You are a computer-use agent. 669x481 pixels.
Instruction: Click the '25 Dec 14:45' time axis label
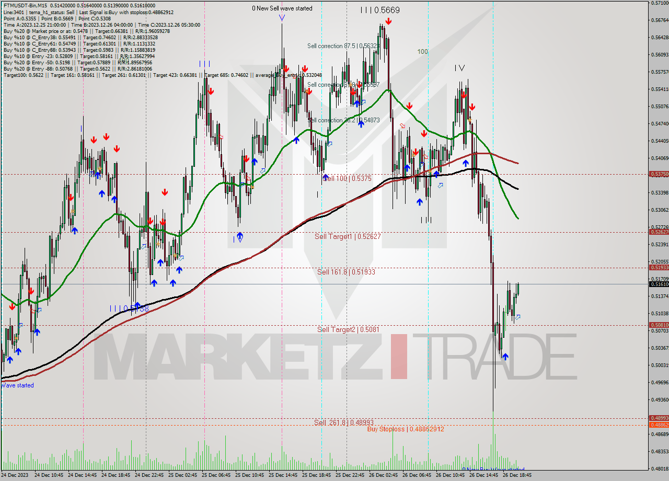pyautogui.click(x=283, y=475)
